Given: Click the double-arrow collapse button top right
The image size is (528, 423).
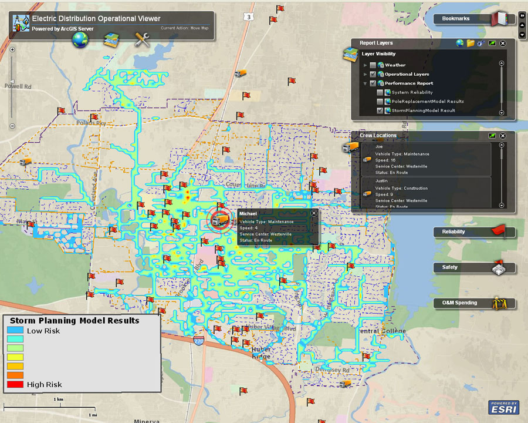Looking at the screenshot, I should tap(522, 15).
